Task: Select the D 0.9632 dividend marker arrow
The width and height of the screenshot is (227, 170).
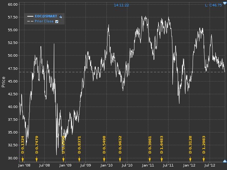Action: tap(120, 159)
